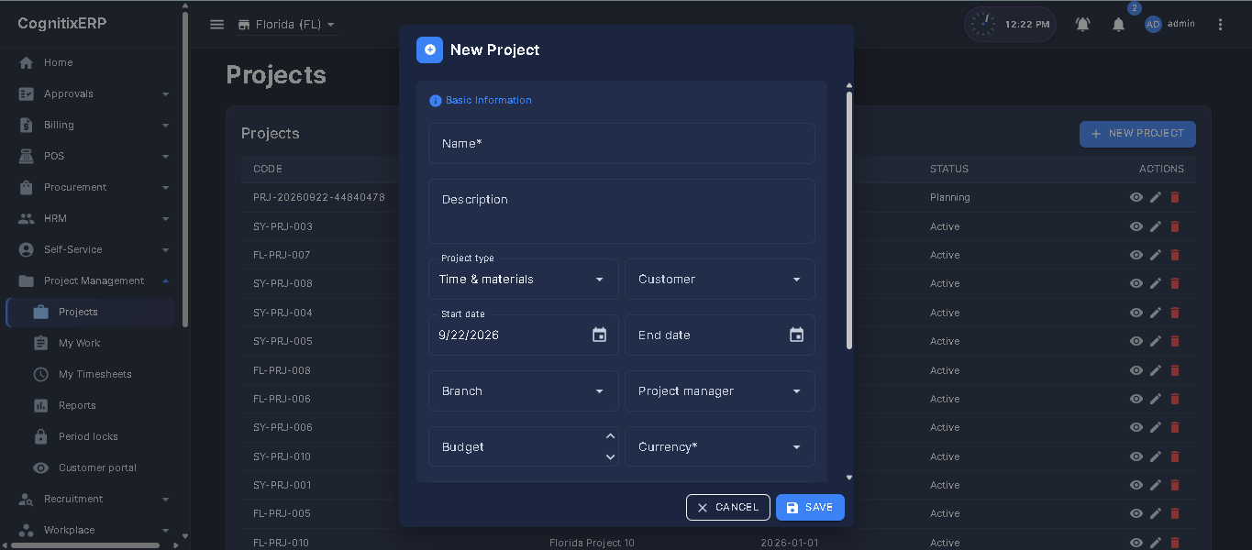Open the Currency dropdown
The image size is (1252, 550).
coord(720,446)
